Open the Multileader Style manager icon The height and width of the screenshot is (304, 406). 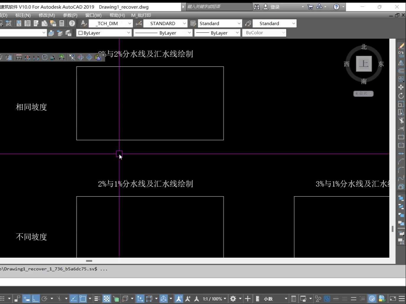click(x=248, y=23)
